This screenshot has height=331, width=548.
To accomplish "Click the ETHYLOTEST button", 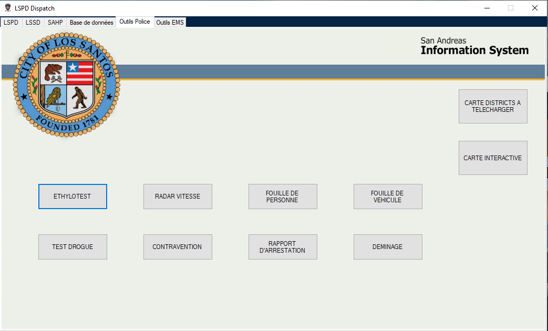I will pyautogui.click(x=73, y=196).
